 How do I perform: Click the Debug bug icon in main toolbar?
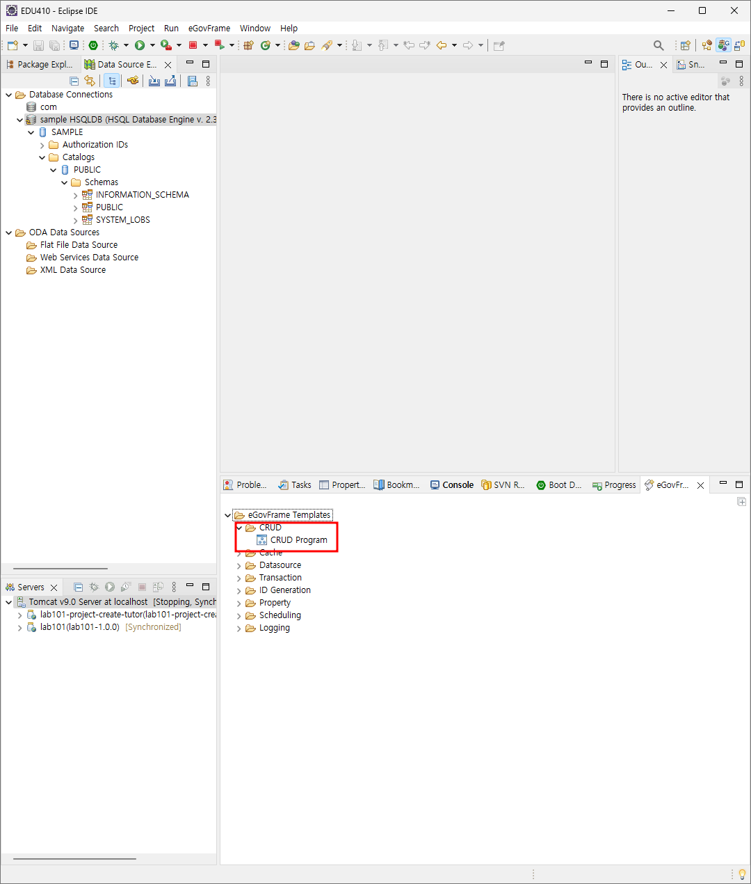[114, 45]
